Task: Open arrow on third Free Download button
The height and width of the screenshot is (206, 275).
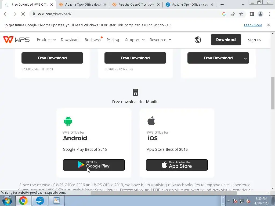Action: click(245, 58)
